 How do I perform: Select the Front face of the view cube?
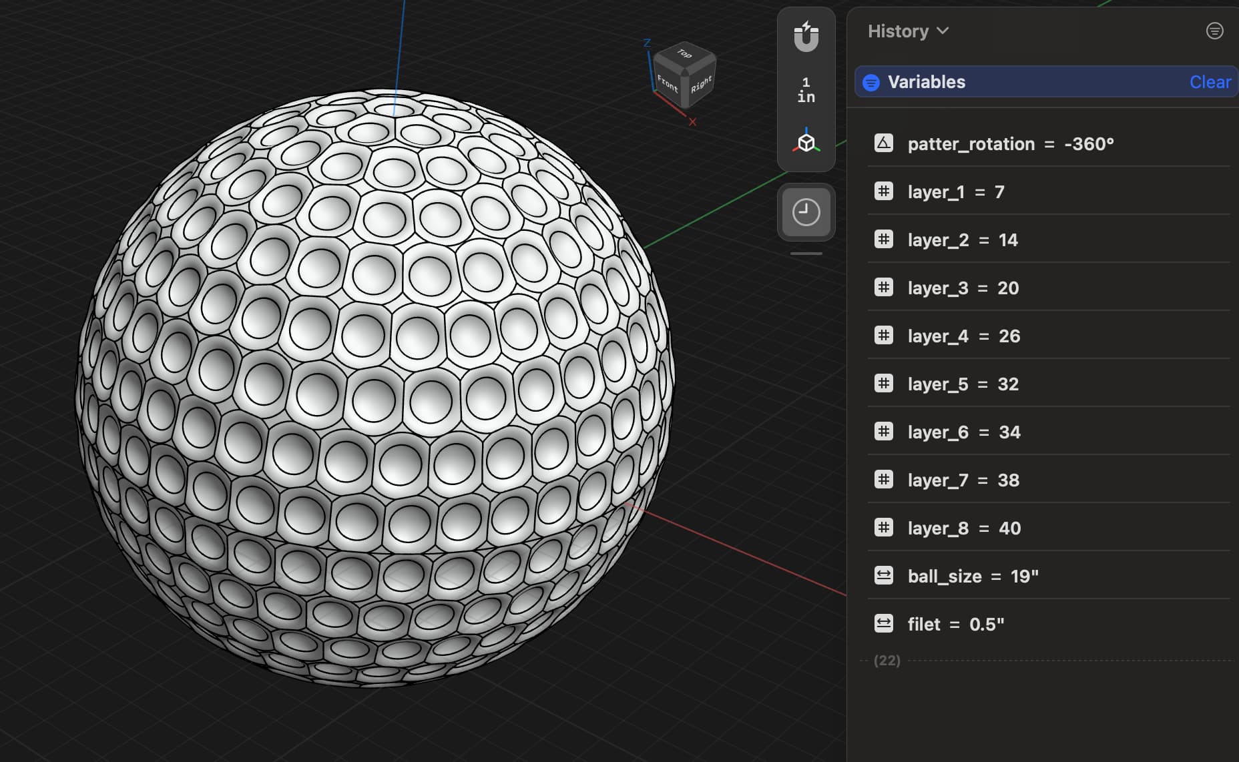668,84
